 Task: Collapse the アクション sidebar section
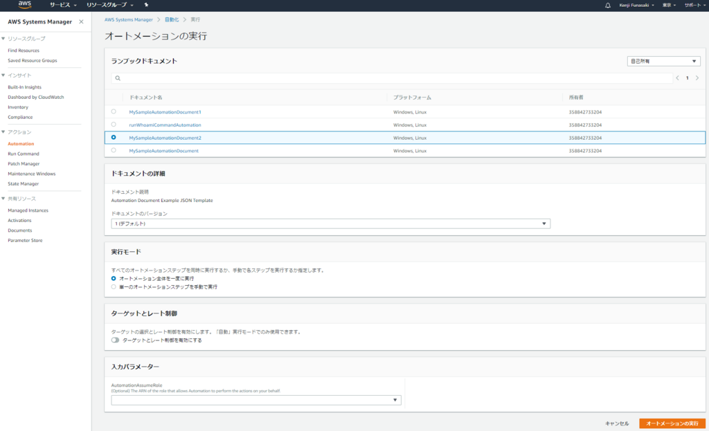[x=3, y=132]
